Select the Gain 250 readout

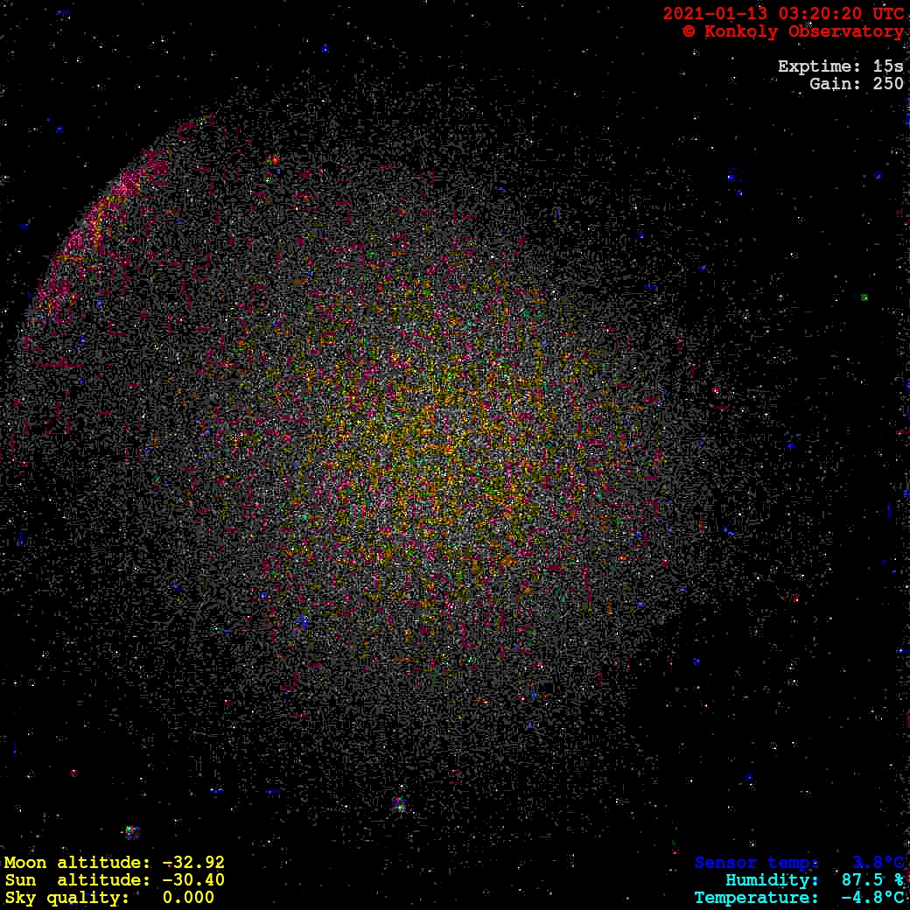point(856,84)
